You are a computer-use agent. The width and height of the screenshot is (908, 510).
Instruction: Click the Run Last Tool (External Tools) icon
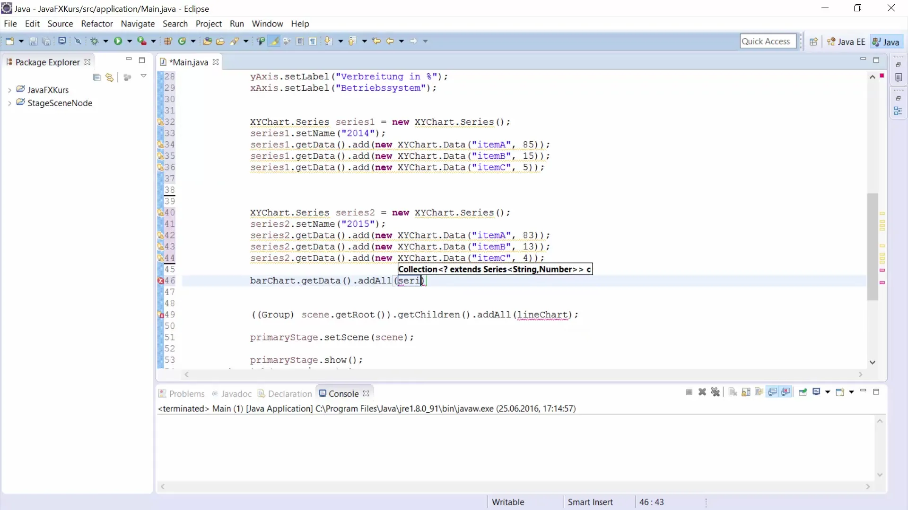pyautogui.click(x=141, y=41)
